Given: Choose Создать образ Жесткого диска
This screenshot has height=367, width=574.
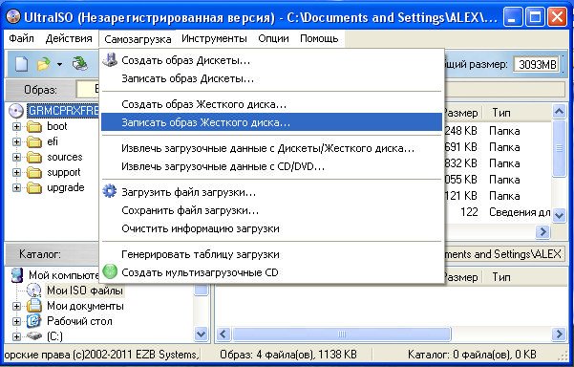Looking at the screenshot, I should click(271, 104).
